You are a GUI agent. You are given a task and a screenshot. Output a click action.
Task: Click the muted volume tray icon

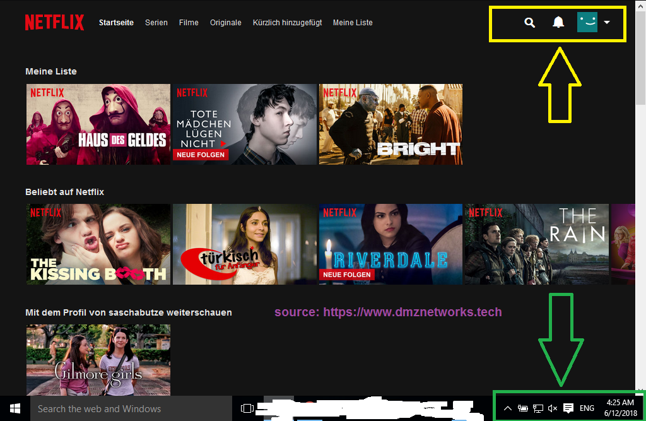pyautogui.click(x=553, y=408)
